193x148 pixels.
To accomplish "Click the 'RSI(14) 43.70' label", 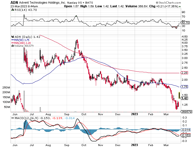I will tap(26, 10).
